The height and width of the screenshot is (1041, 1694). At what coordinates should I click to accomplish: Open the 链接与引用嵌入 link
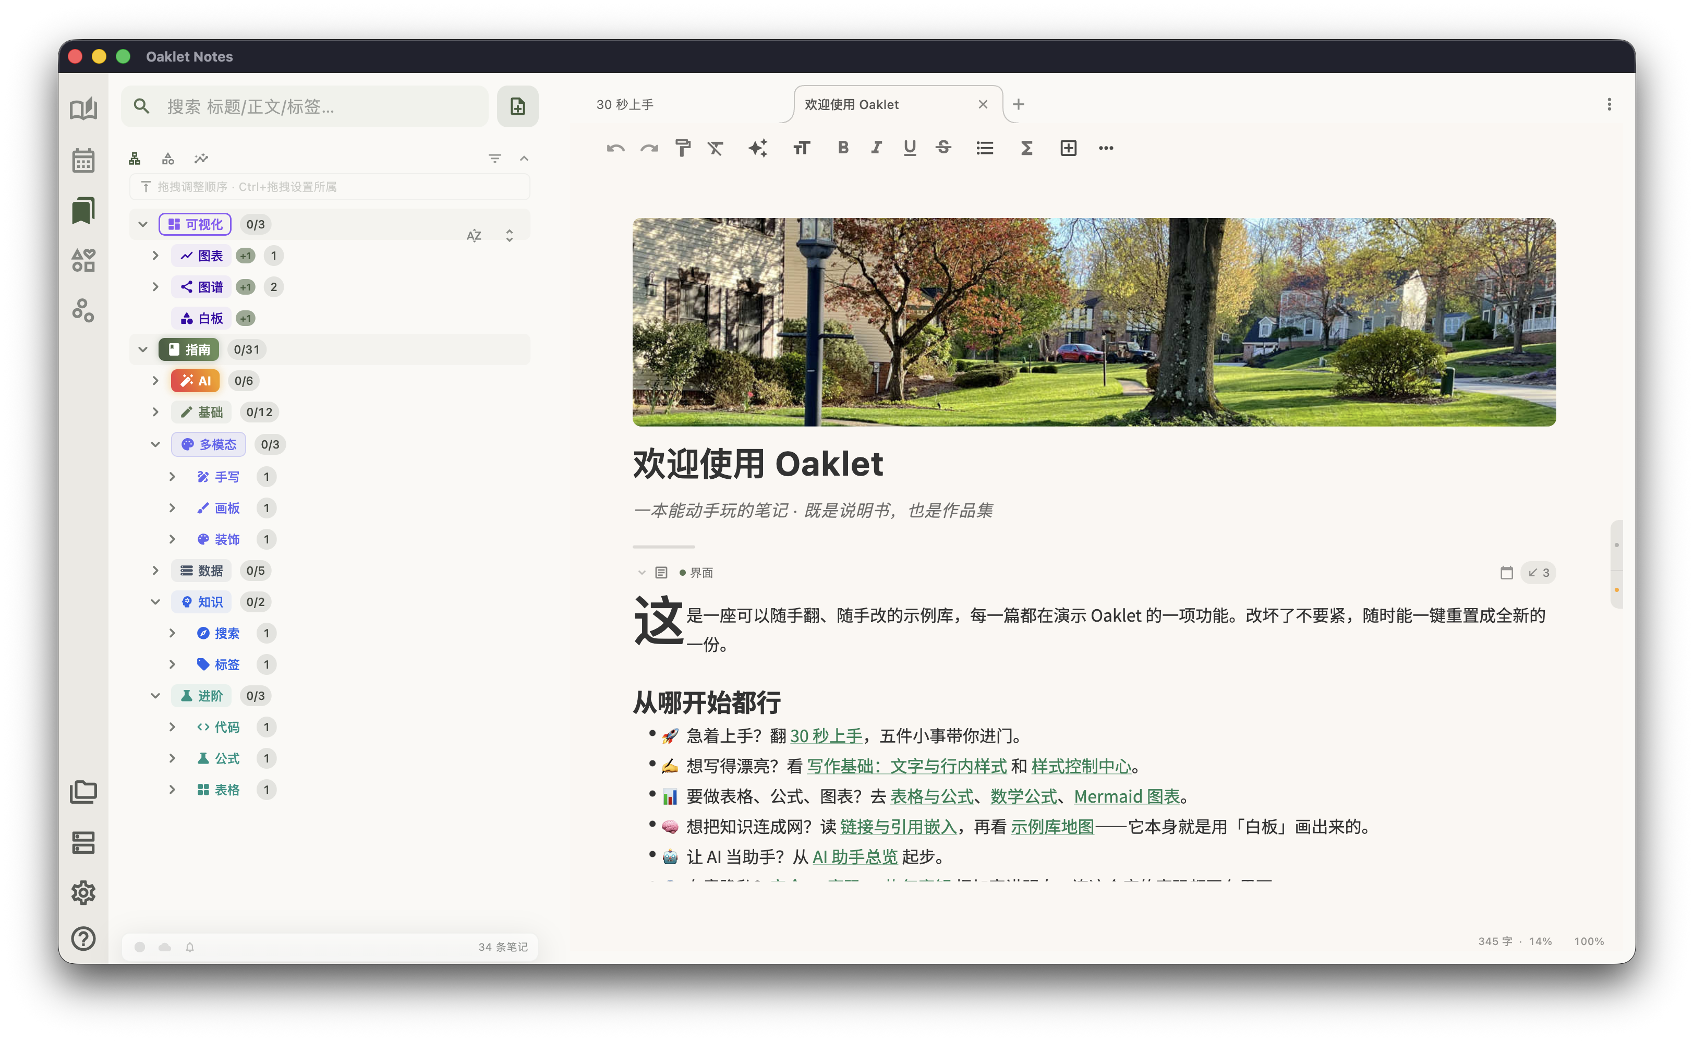pyautogui.click(x=898, y=827)
